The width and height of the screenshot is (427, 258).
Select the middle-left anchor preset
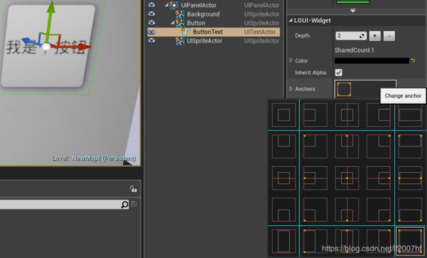pyautogui.click(x=315, y=178)
